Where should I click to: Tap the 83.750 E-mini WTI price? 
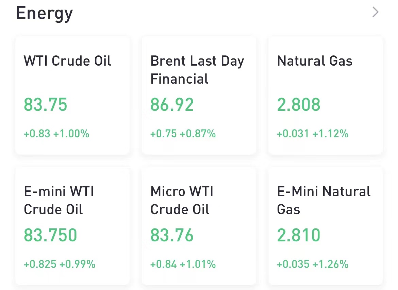[51, 235]
